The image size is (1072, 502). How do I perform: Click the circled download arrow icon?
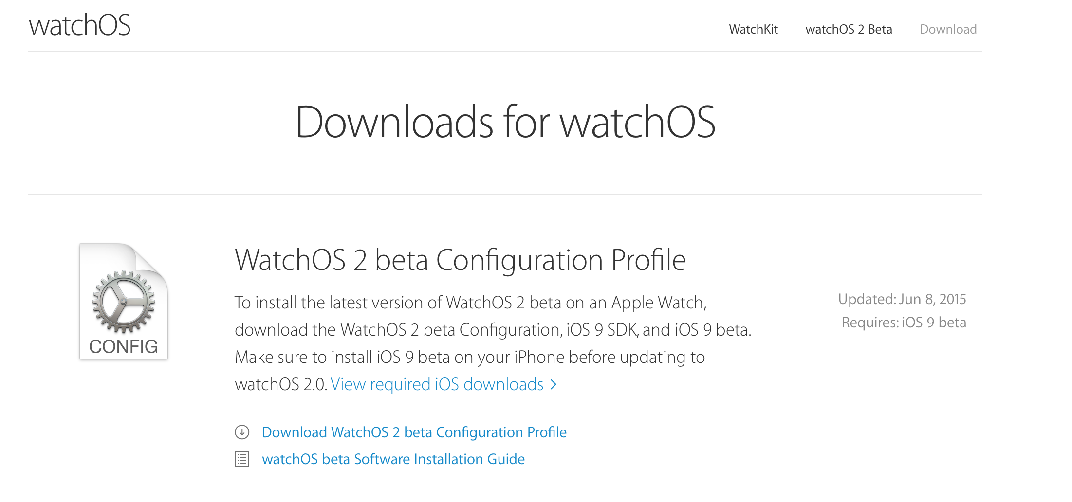tap(242, 432)
